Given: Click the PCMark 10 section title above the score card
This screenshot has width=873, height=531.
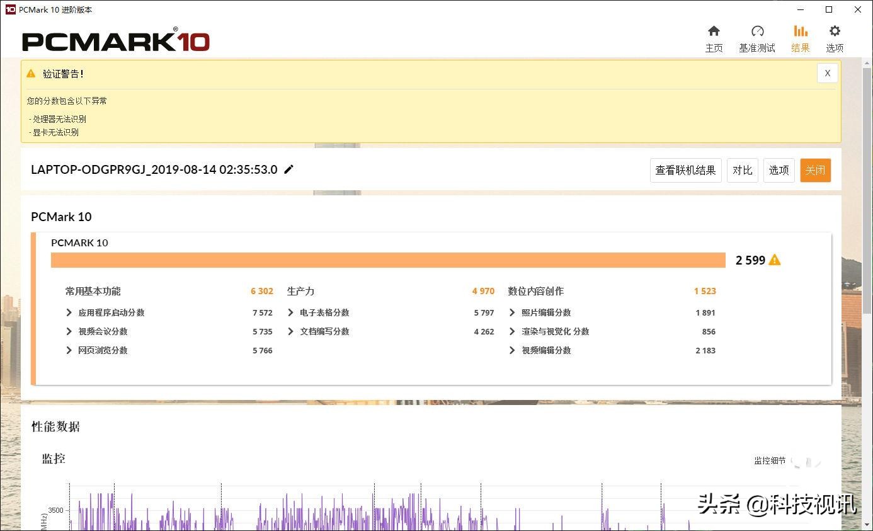Looking at the screenshot, I should click(61, 217).
